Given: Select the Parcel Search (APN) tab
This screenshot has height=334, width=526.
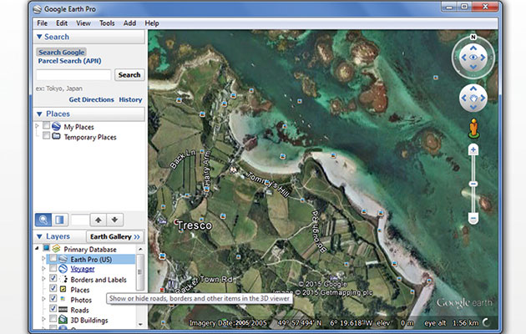Looking at the screenshot, I should [x=69, y=61].
